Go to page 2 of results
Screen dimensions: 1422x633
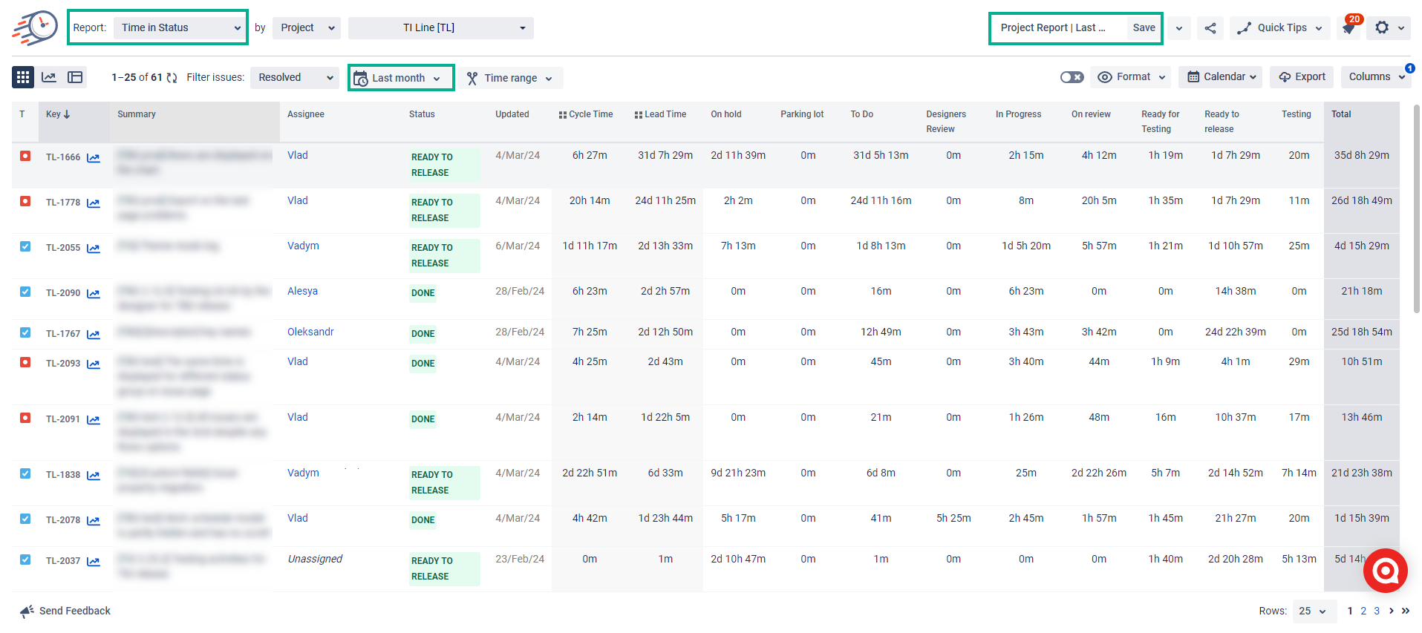point(1363,611)
